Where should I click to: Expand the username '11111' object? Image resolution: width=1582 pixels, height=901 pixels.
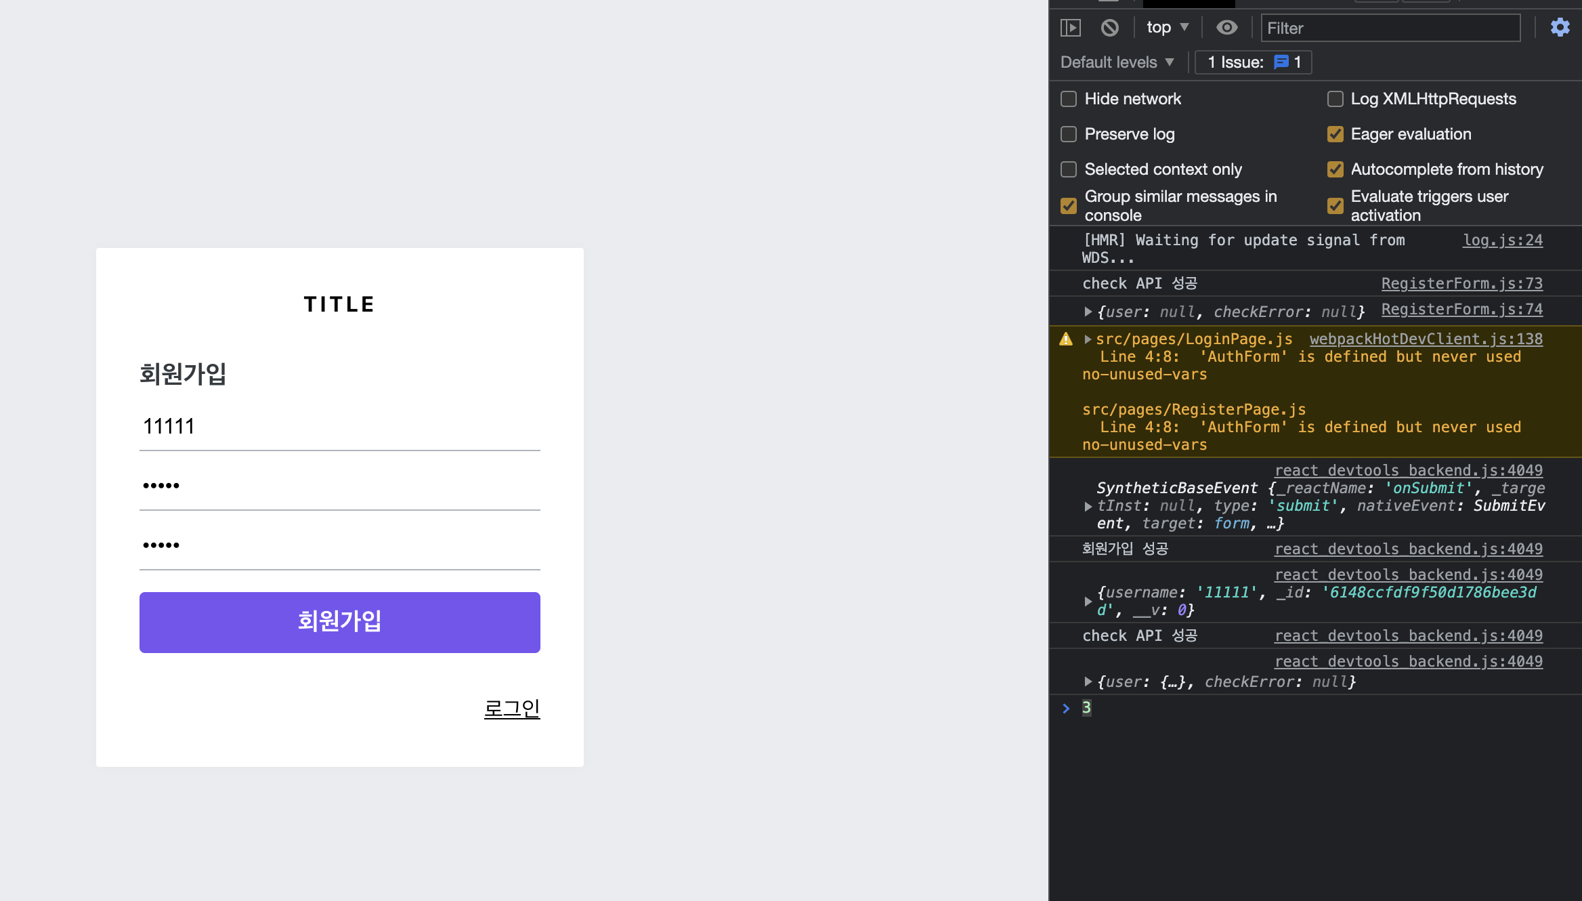point(1088,602)
